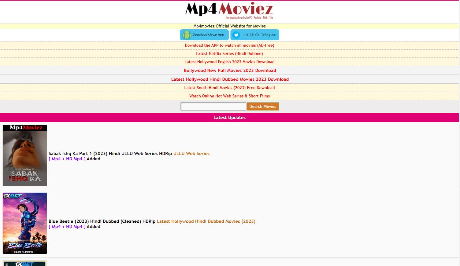Open the ULLU Web Series category link

coord(191,154)
